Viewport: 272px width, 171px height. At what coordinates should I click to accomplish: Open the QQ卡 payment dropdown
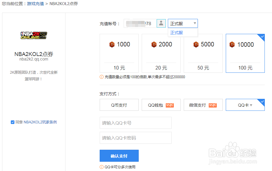(x=245, y=105)
